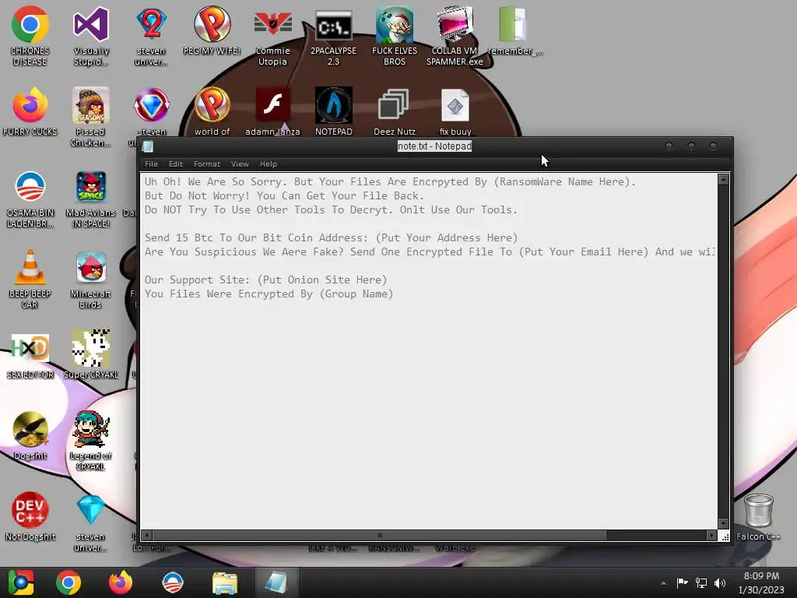Click the line 'Send 15 Btc To Our Bit Coin Address'
The width and height of the screenshot is (797, 598).
(x=331, y=237)
